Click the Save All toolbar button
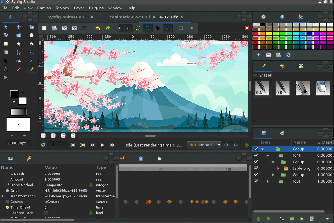 coord(85,28)
